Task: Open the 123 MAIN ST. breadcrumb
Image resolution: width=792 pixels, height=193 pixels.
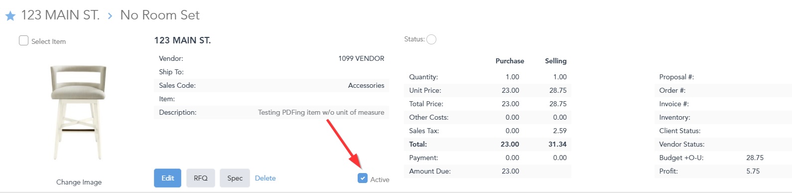Action: pyautogui.click(x=60, y=15)
